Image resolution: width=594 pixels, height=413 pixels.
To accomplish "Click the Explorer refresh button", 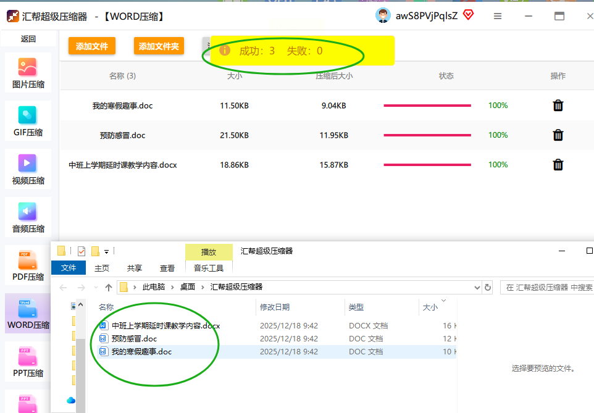I will point(488,287).
